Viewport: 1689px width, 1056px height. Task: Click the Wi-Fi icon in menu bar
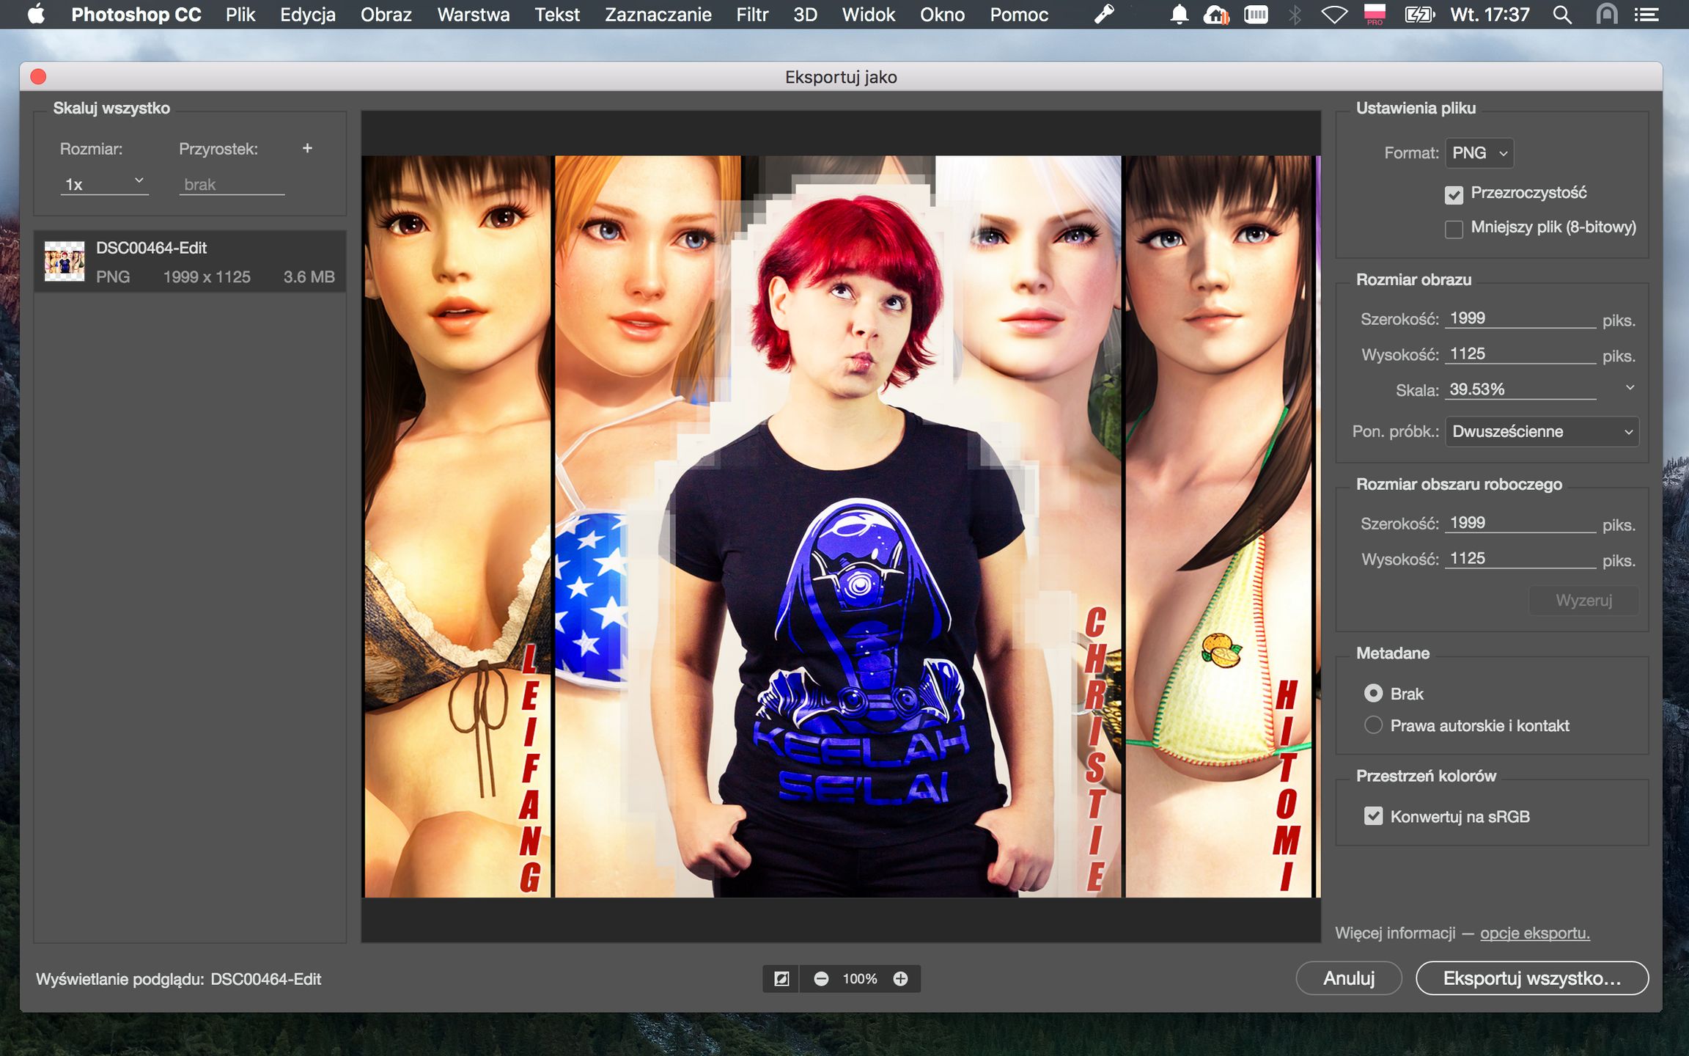(x=1333, y=15)
